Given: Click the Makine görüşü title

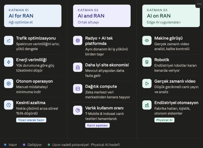Looking at the screenshot, I should coord(168,38).
